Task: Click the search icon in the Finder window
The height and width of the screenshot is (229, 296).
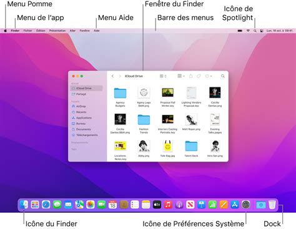Action: (223, 76)
